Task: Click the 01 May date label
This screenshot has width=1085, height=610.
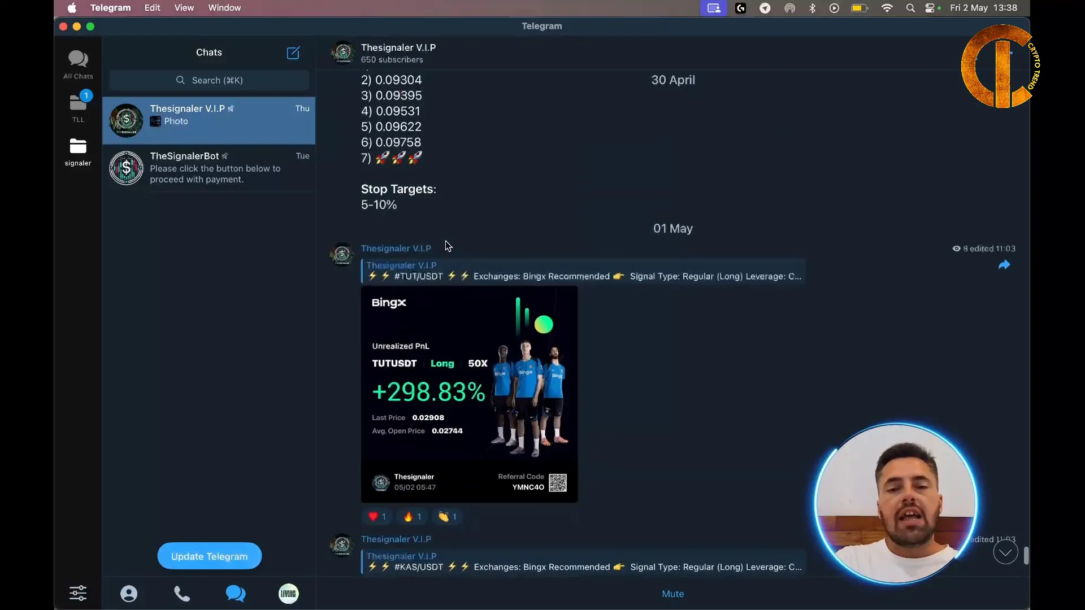Action: [673, 229]
